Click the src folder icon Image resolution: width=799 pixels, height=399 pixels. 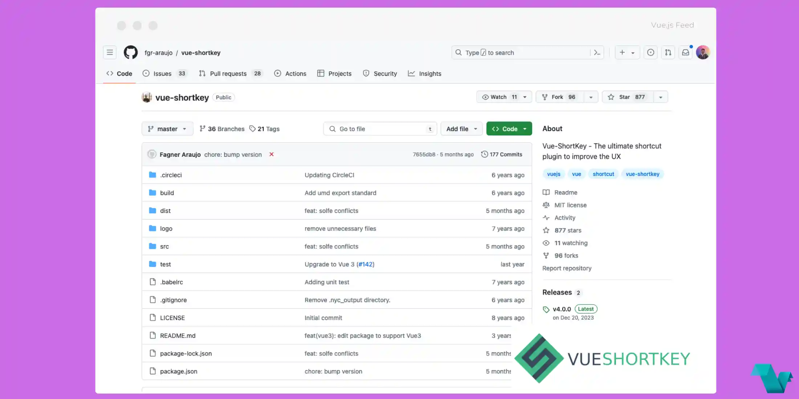click(x=153, y=246)
